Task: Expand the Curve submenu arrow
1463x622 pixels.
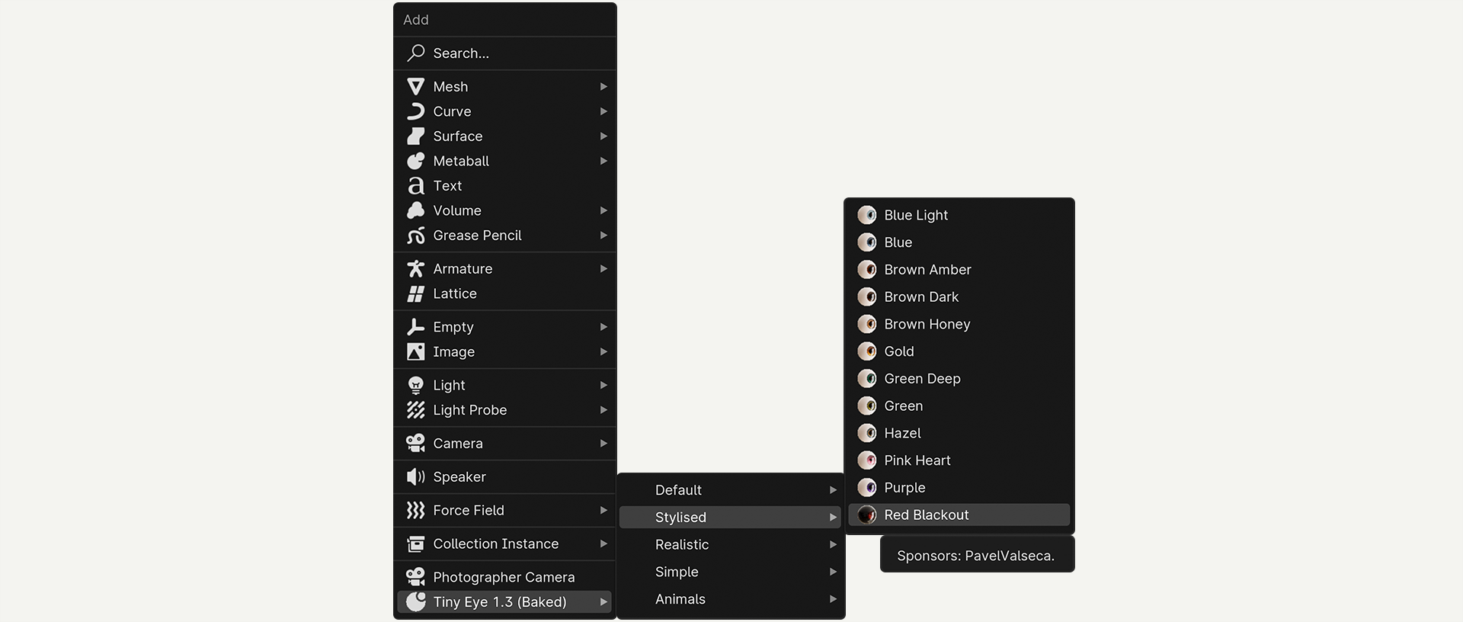Action: (x=603, y=111)
